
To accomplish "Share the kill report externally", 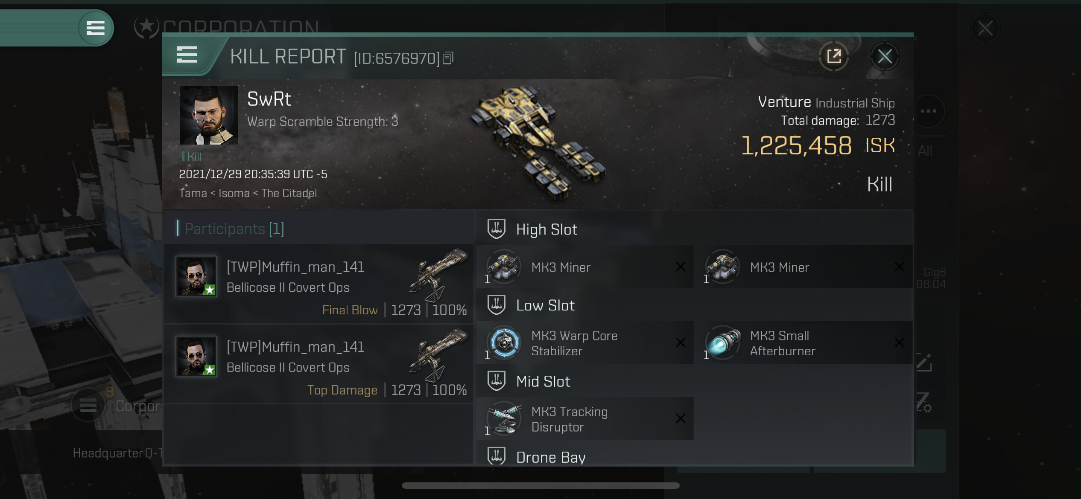I will 833,56.
